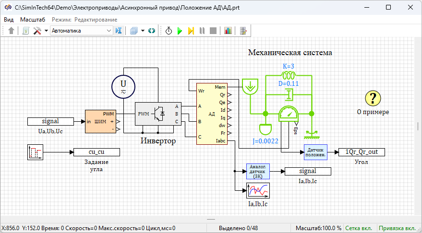Viewport: 422px width, 233px height.
Task: Click the yellow question mark 'О примере' block
Action: click(373, 98)
